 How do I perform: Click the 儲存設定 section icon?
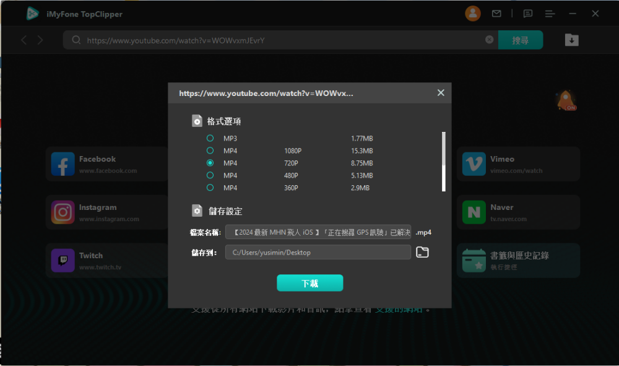[197, 211]
